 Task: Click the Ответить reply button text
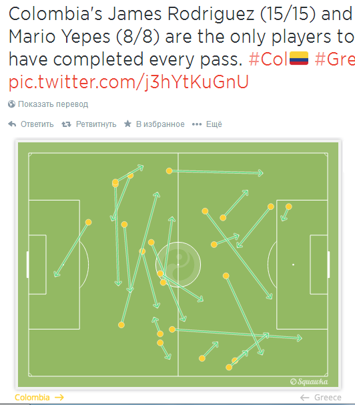point(37,124)
